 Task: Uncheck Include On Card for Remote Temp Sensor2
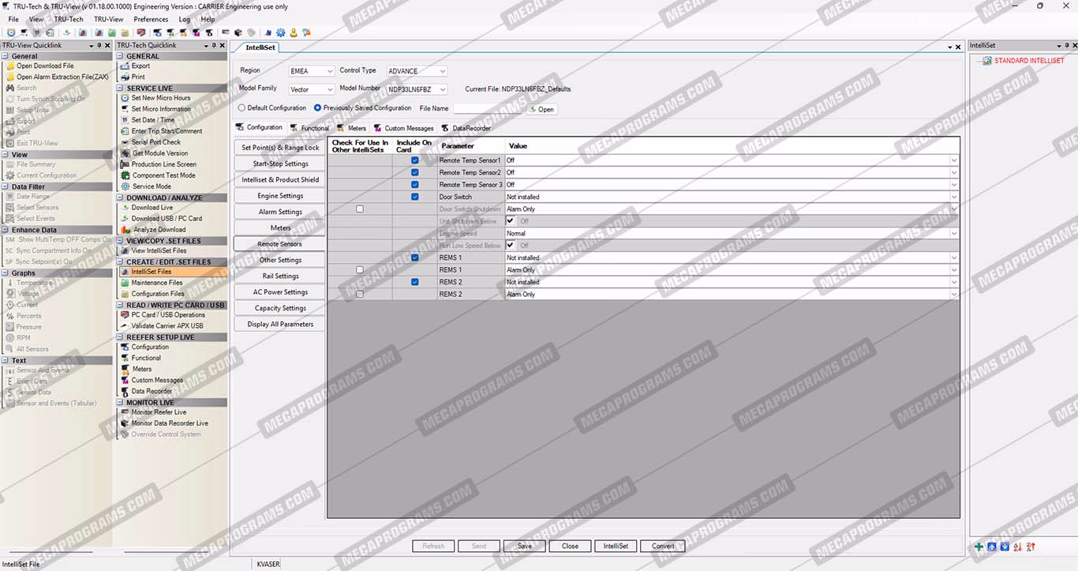(x=415, y=172)
